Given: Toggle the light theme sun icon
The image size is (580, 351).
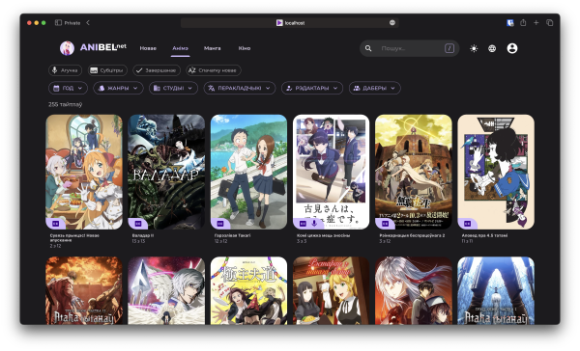Looking at the screenshot, I should coord(474,48).
